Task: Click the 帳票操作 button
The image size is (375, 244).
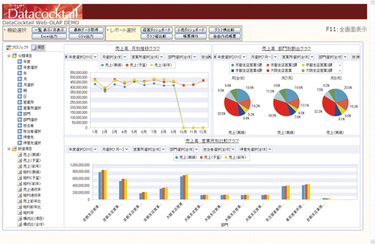Action: pos(190,37)
